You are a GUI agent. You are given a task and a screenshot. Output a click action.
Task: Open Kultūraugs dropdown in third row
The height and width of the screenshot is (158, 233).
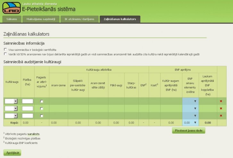[11, 116]
